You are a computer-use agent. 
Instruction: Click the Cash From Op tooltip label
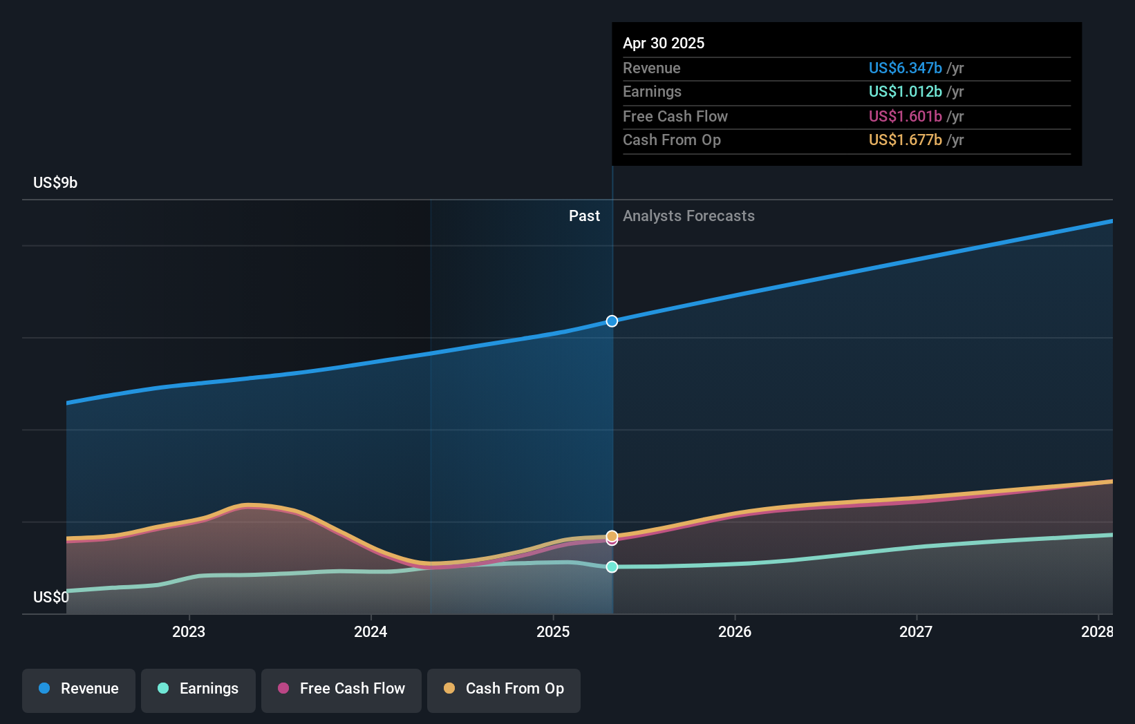pyautogui.click(x=672, y=140)
